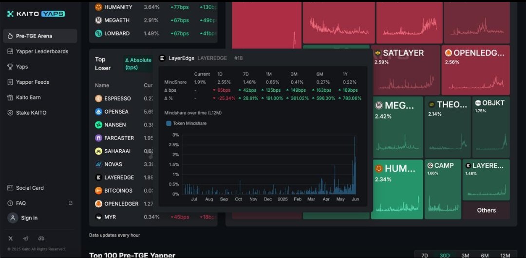The image size is (526, 258).
Task: Select the 6M time range tab
Action: [485, 255]
